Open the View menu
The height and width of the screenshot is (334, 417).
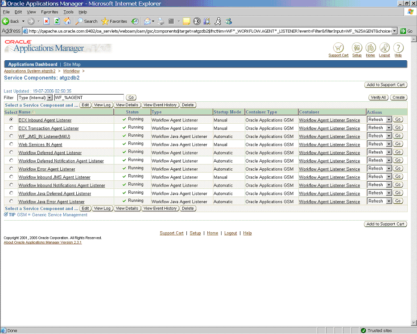(x=31, y=12)
